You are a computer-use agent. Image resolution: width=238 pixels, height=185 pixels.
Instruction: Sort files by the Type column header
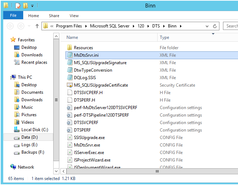pos(198,37)
